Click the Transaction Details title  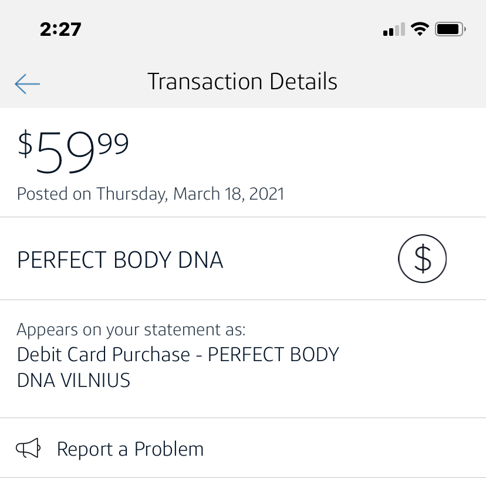(242, 82)
